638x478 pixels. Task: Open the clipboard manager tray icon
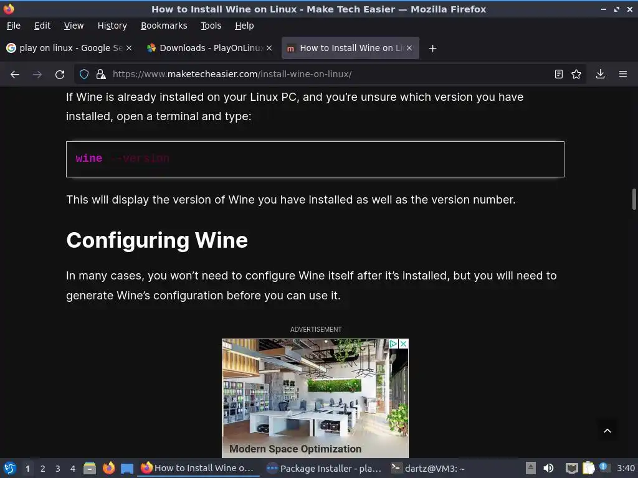point(588,468)
